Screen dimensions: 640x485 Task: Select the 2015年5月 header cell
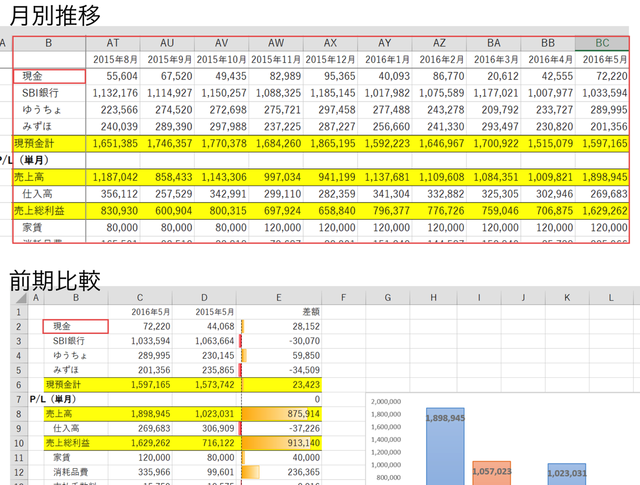[204, 312]
